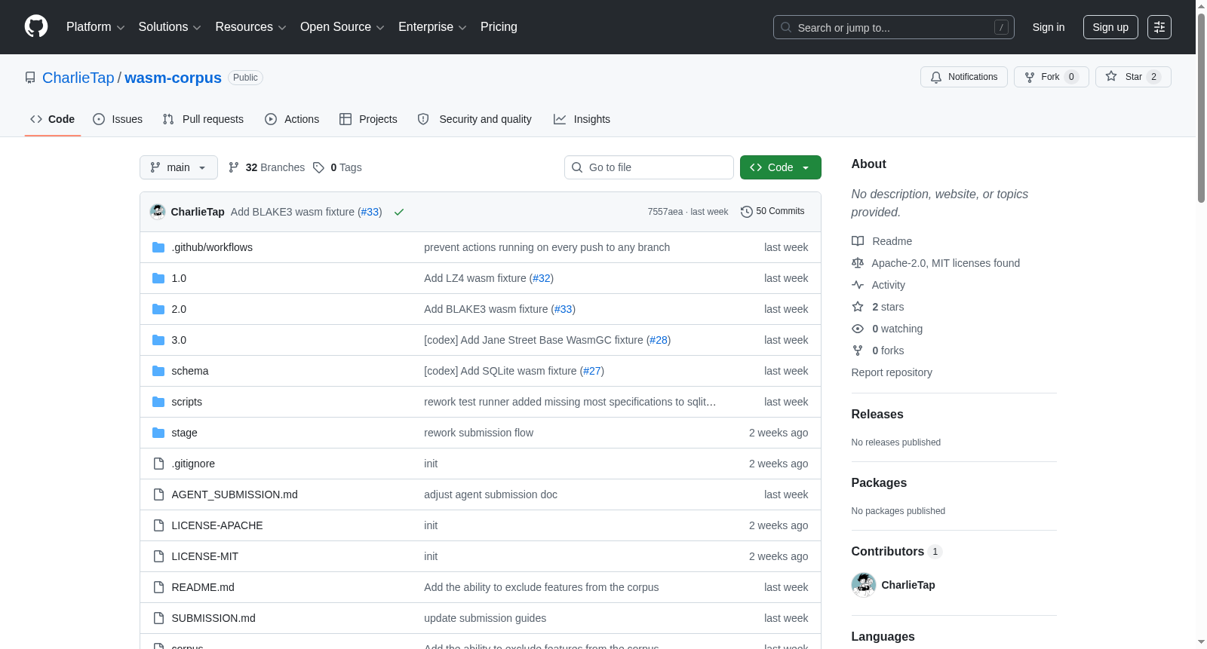Expand the Resources menu
Screen dimensions: 1207x649
(x=250, y=27)
